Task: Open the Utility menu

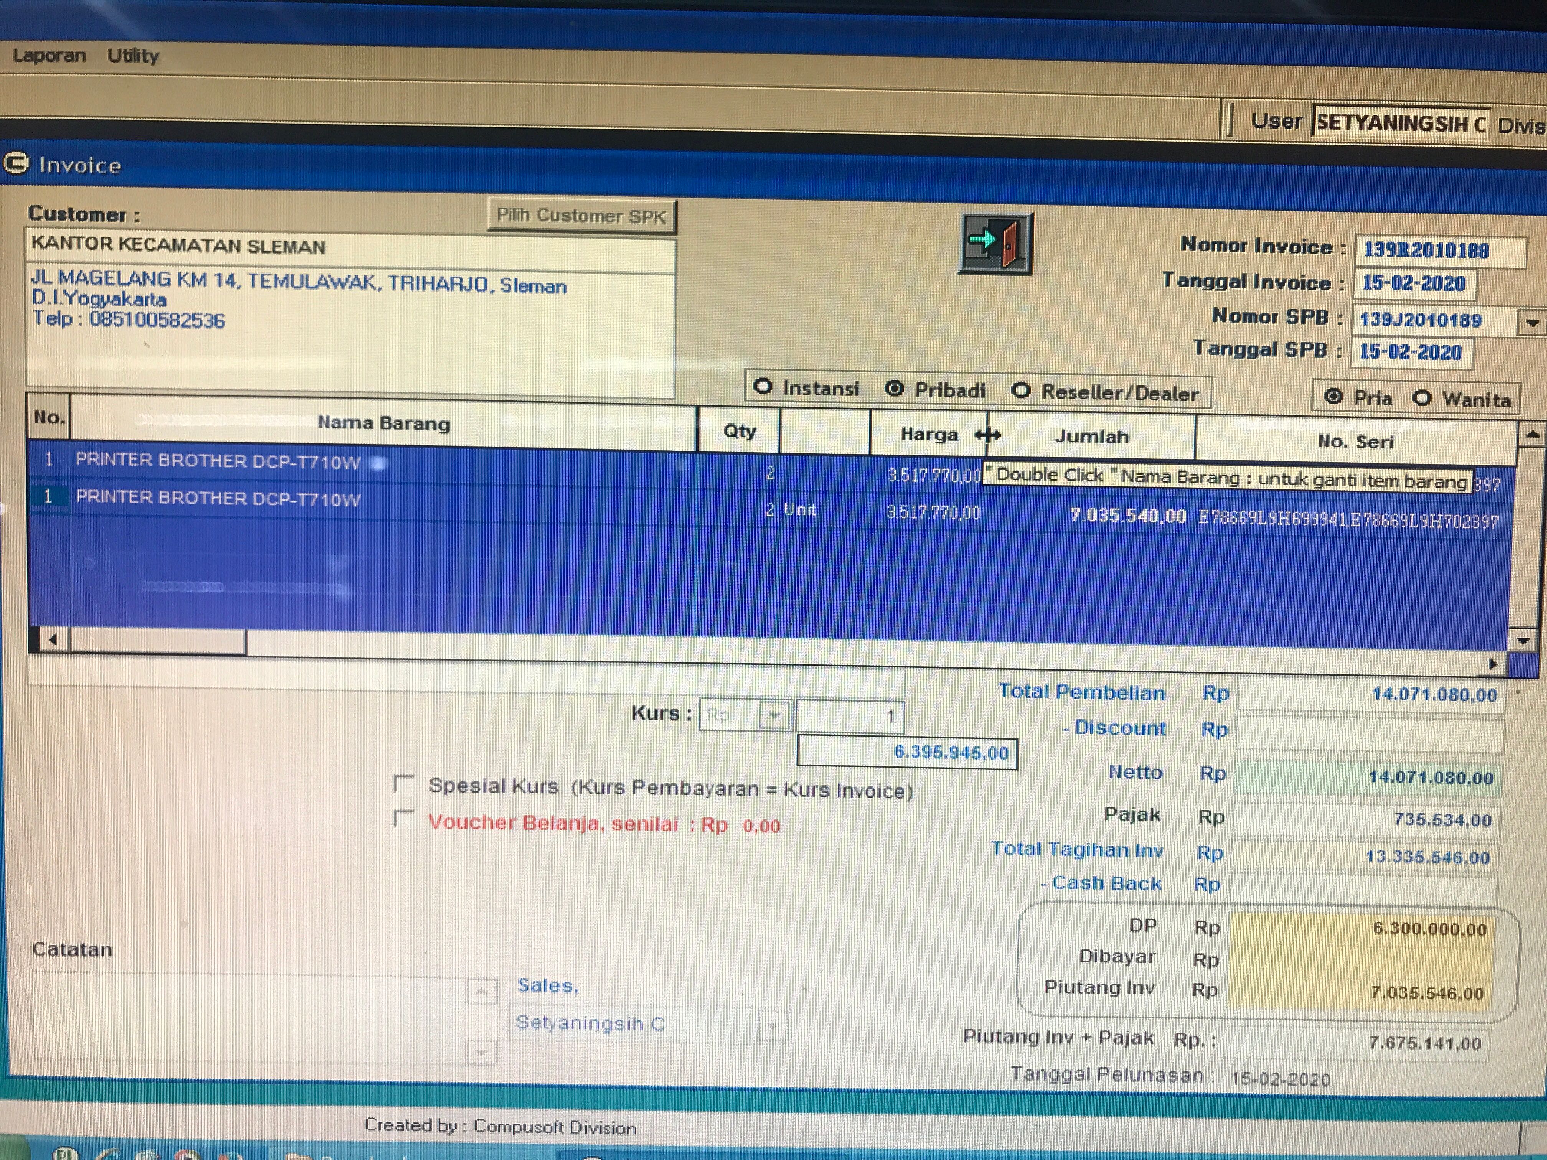Action: click(x=133, y=55)
